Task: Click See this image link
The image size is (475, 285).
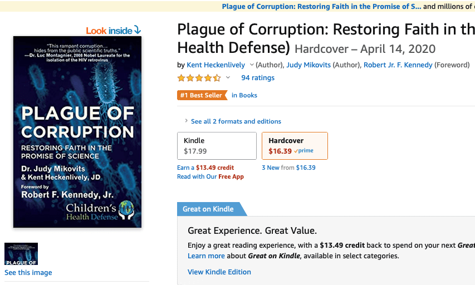Action: [x=28, y=273]
